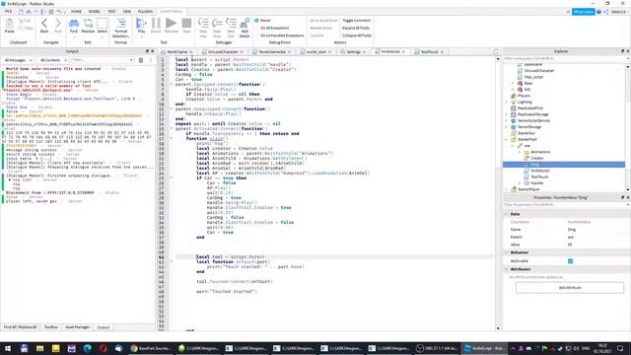Click Expand All Folds action
Image resolution: width=631 pixels, height=355 pixels.
[x=356, y=28]
